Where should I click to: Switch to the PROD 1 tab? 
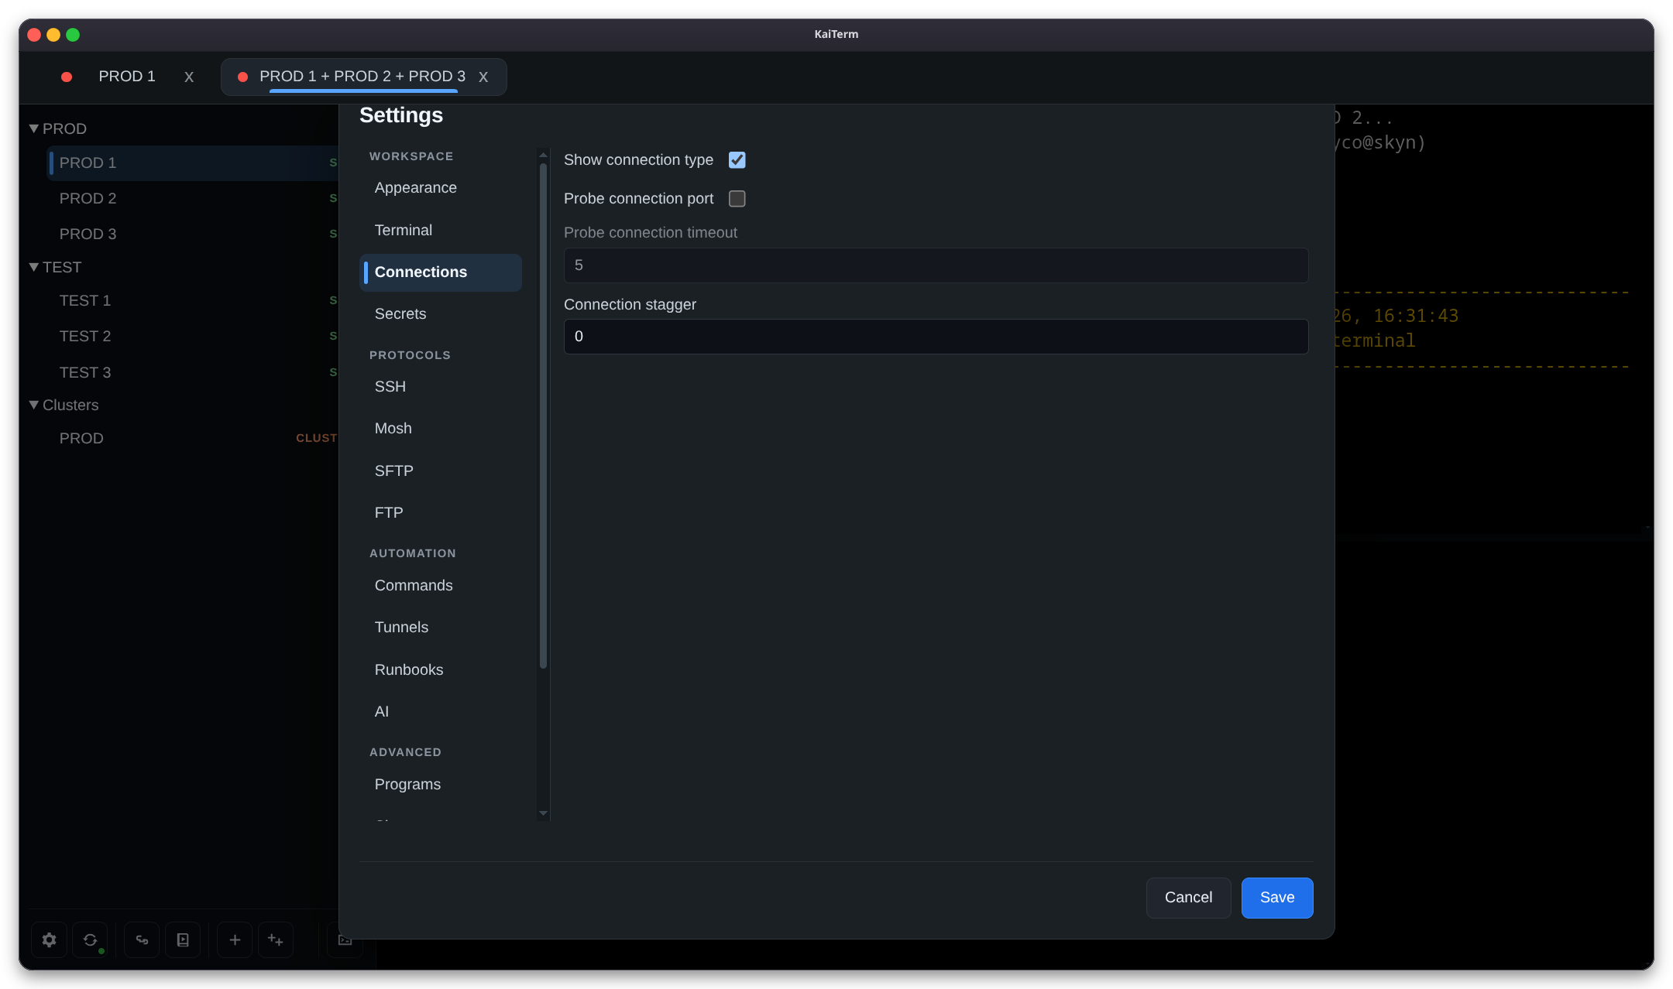pyautogui.click(x=127, y=77)
